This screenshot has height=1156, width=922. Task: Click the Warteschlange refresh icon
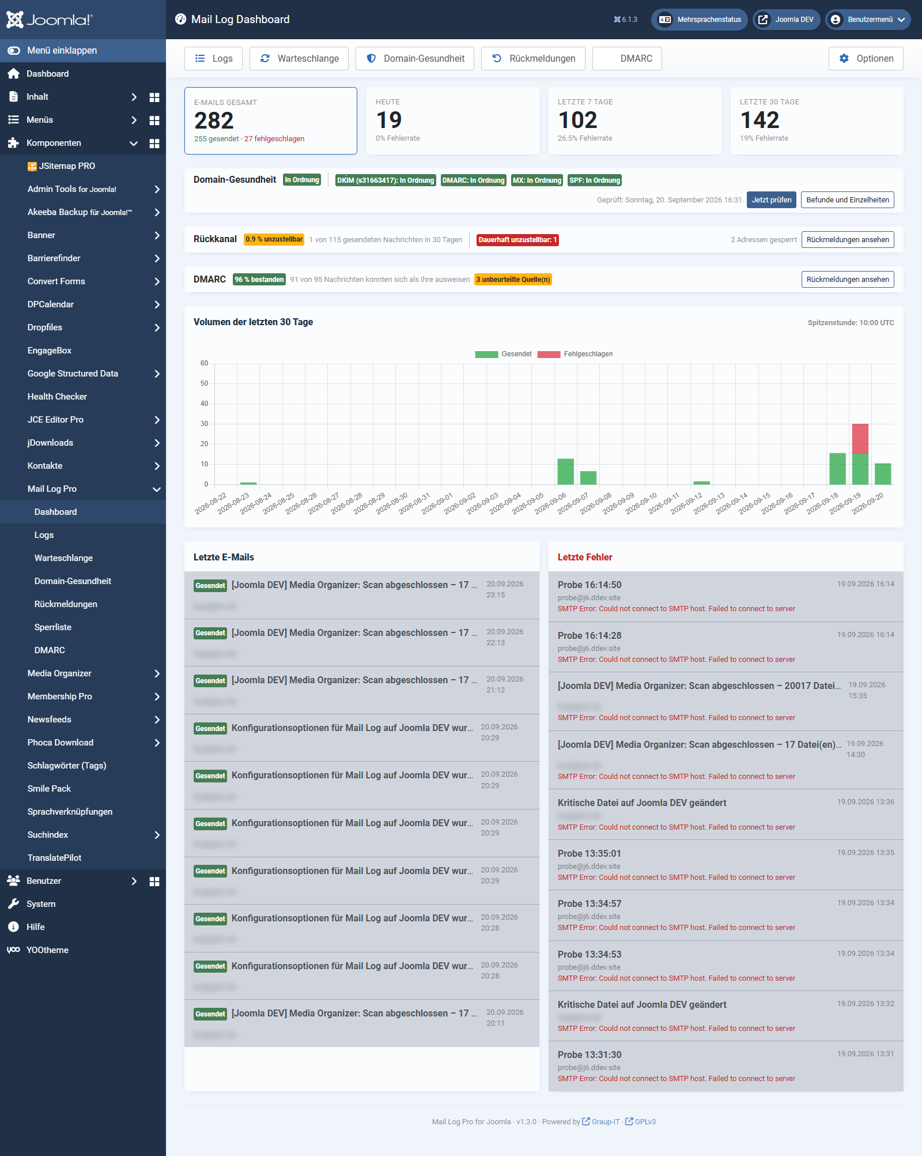tap(265, 58)
